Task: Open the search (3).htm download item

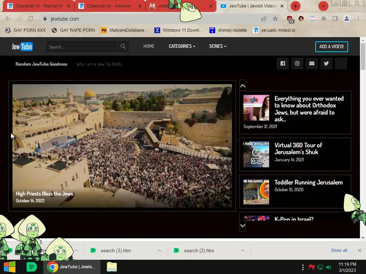Action: 115,250
